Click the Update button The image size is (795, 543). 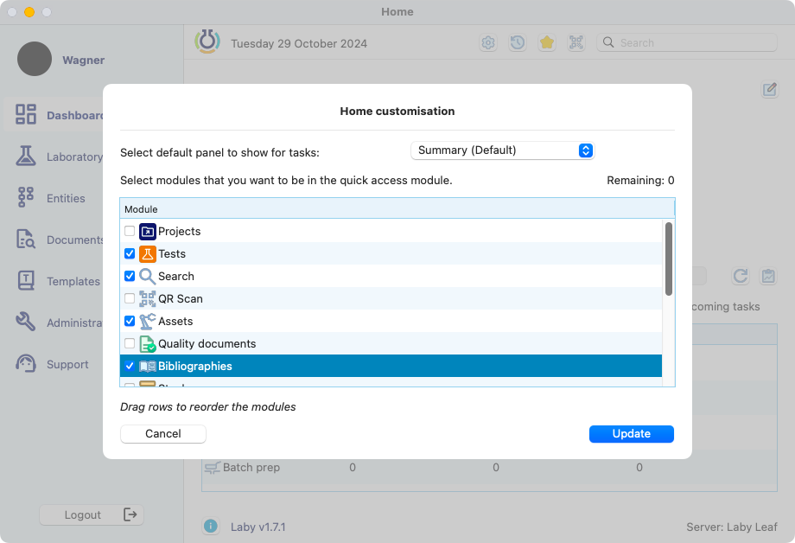pyautogui.click(x=631, y=434)
